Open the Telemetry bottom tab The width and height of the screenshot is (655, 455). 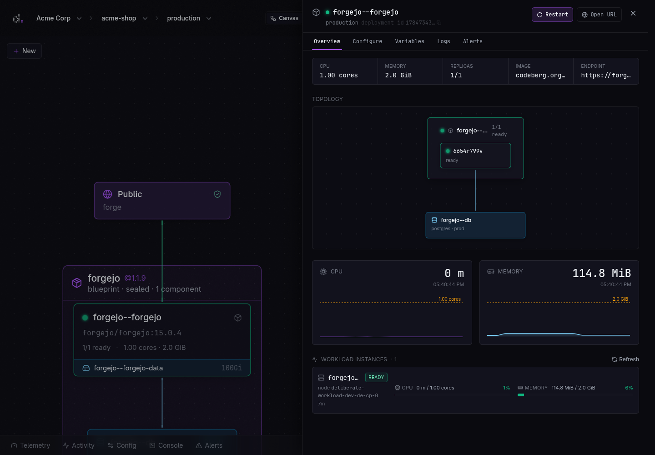pyautogui.click(x=30, y=445)
